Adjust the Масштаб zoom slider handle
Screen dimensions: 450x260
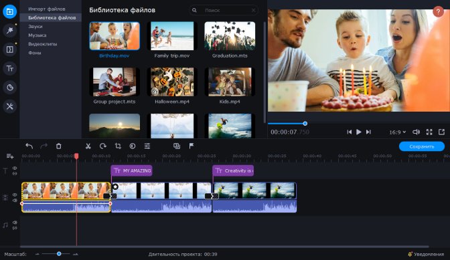pyautogui.click(x=59, y=254)
